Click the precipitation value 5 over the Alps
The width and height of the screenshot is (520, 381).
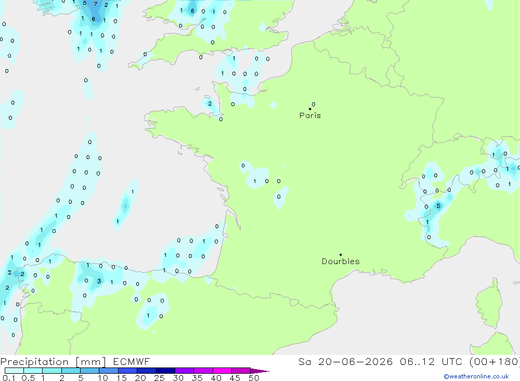(438, 206)
